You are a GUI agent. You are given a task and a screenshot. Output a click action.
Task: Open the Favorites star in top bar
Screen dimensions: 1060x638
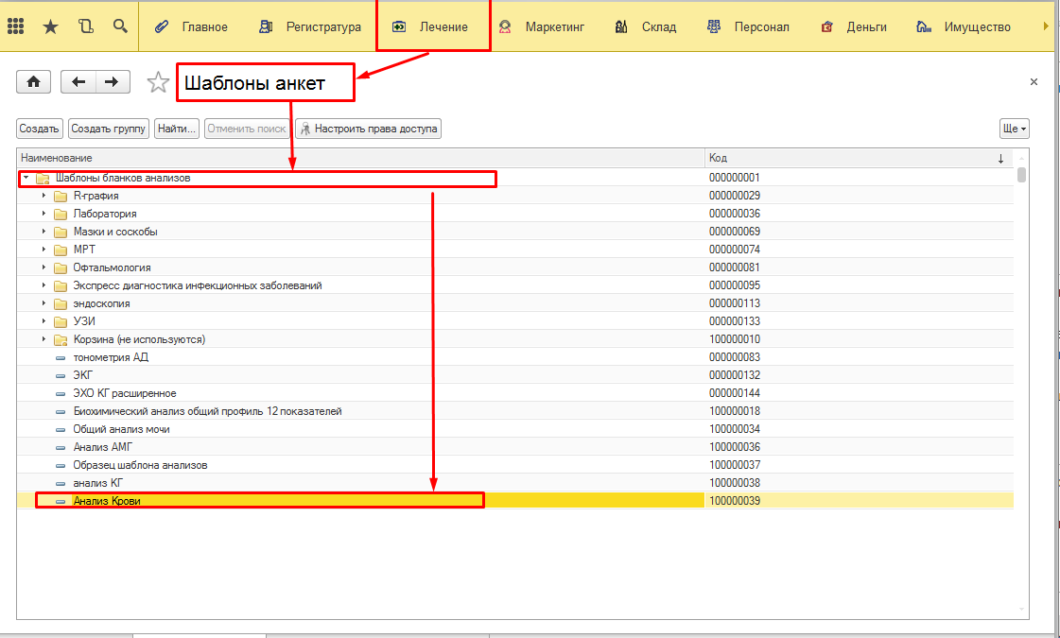(x=51, y=26)
